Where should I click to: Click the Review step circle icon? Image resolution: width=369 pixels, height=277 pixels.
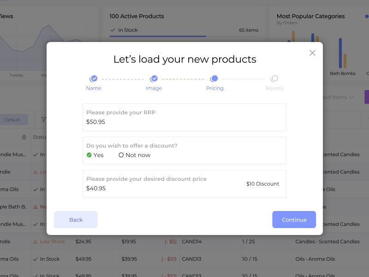(x=274, y=79)
